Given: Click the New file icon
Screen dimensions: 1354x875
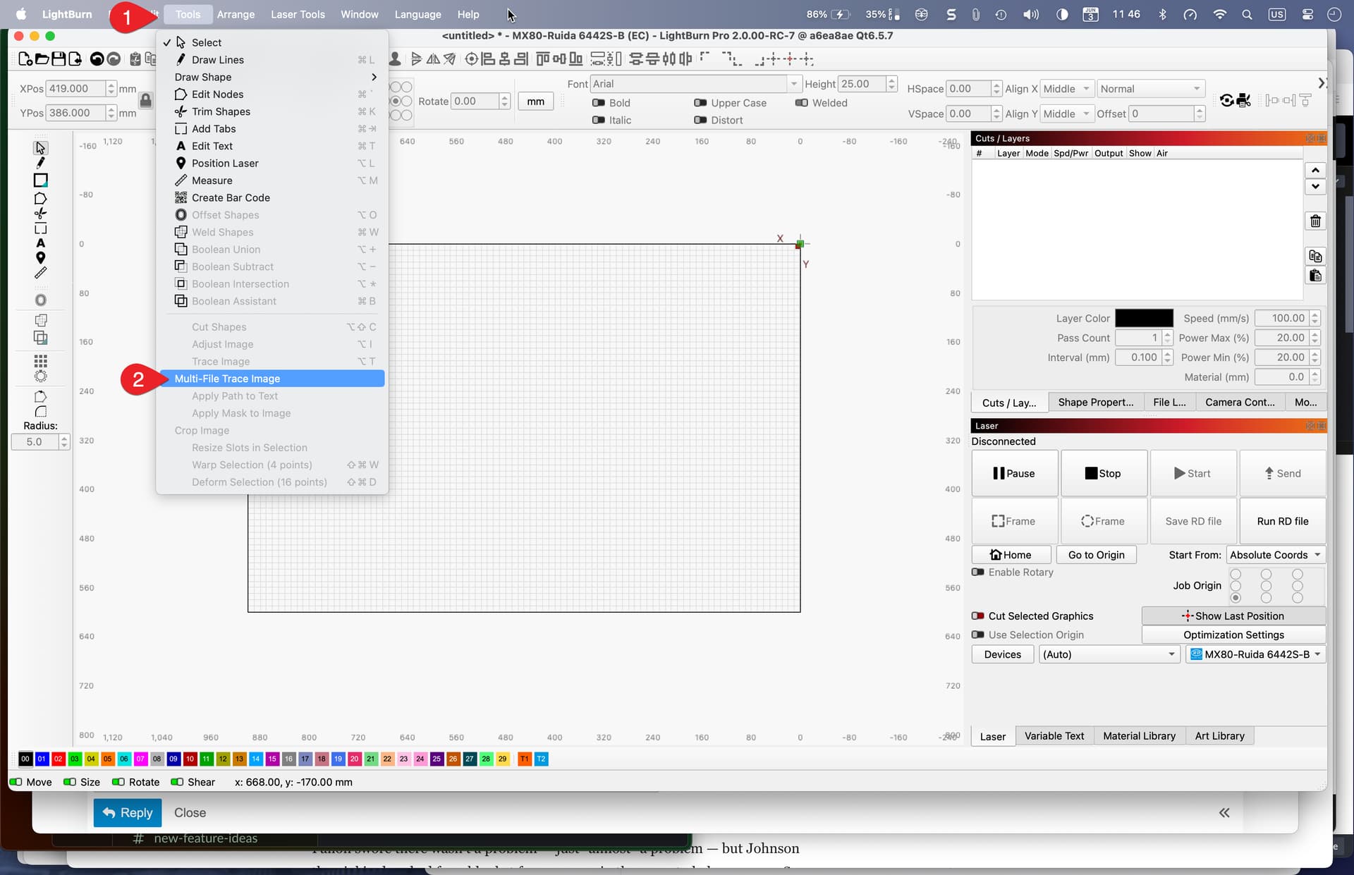Looking at the screenshot, I should click(25, 59).
